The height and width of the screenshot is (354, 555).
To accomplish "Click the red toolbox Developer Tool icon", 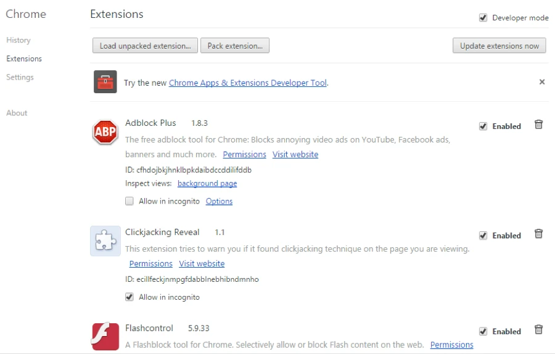I will click(105, 82).
